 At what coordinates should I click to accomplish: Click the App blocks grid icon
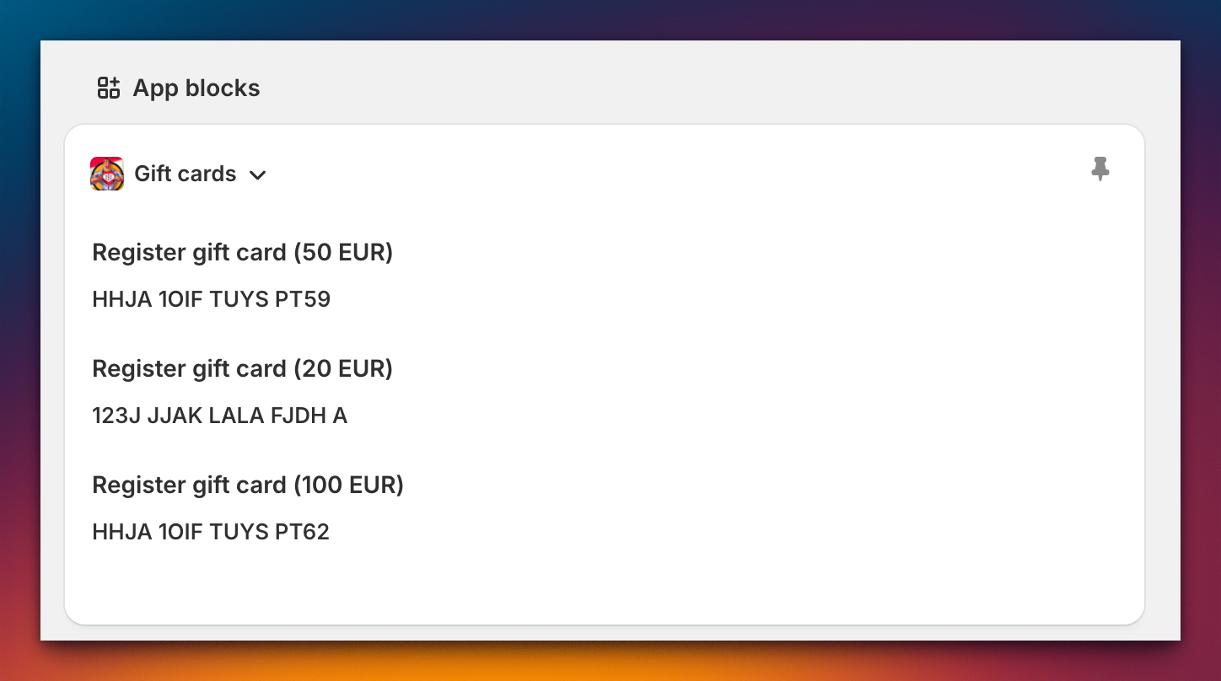click(x=109, y=88)
